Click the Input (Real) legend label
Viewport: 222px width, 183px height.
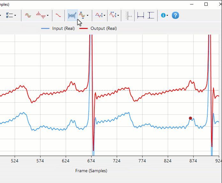click(x=63, y=29)
